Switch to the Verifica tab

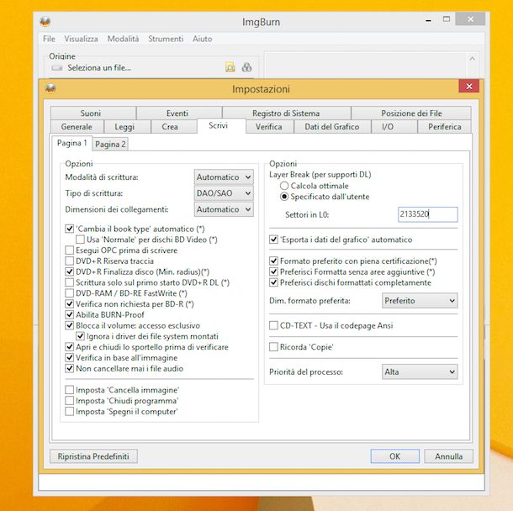[270, 127]
